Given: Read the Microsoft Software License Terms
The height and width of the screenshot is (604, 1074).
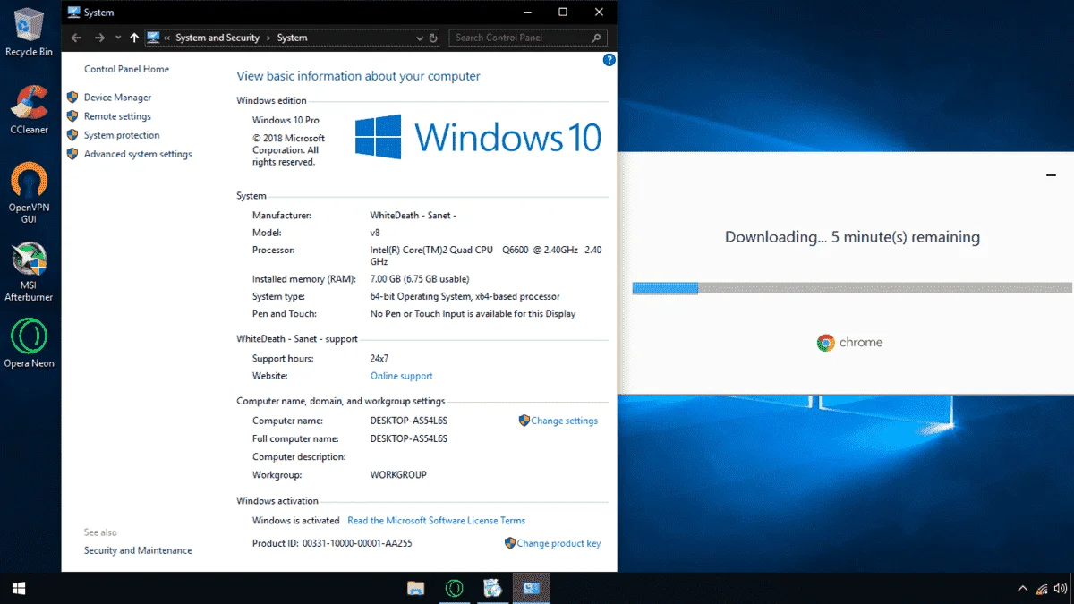Looking at the screenshot, I should 436,521.
